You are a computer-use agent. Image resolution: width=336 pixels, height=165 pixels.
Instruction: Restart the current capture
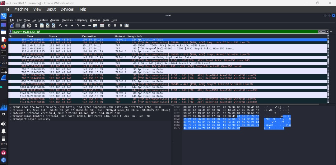coord(23,25)
